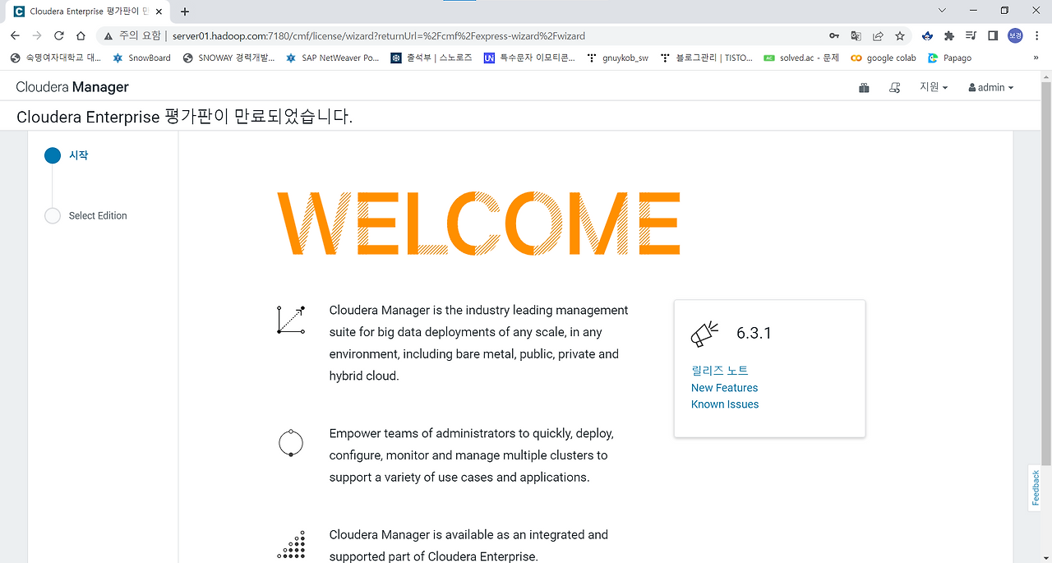Open the running commands scroll icon
The width and height of the screenshot is (1052, 563).
(895, 87)
